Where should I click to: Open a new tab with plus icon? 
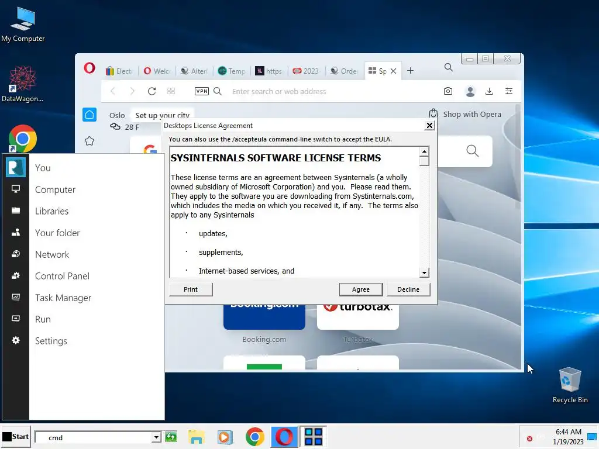click(410, 71)
